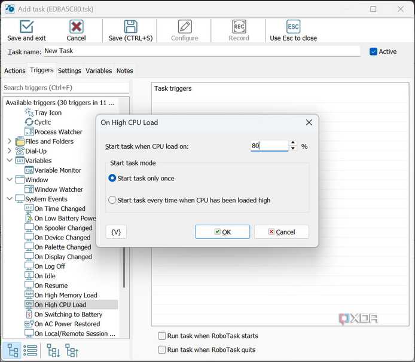Toggle the Active checkbox
This screenshot has width=415, height=362.
tap(373, 51)
